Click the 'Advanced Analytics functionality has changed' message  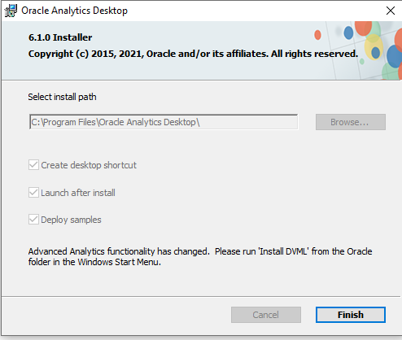click(200, 256)
